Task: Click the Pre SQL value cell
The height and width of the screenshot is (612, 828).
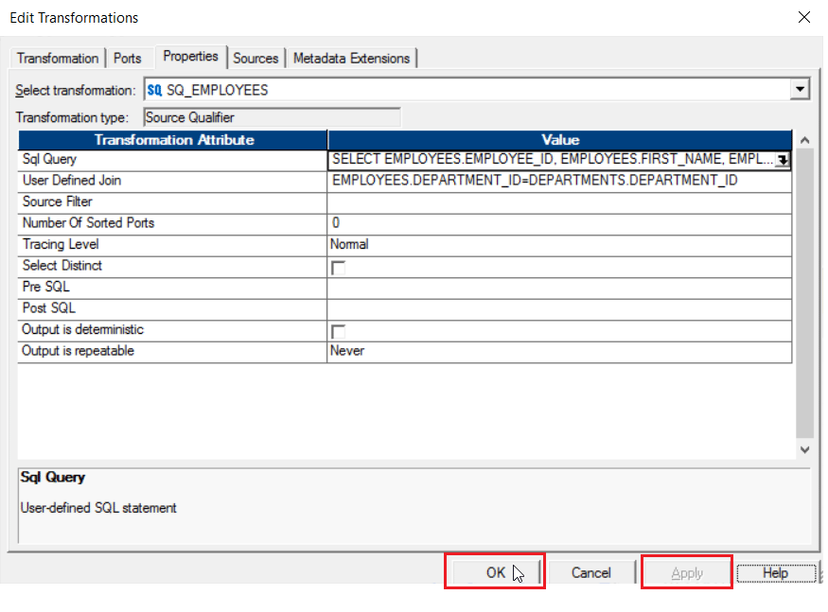Action: (x=559, y=288)
